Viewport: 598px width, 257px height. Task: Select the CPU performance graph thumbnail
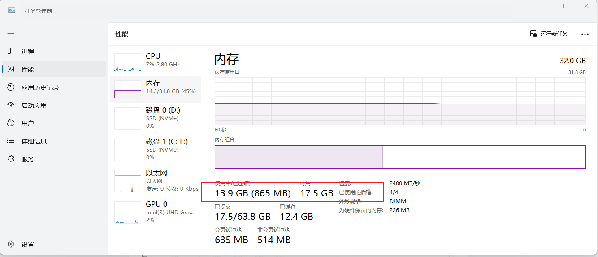[x=128, y=63]
